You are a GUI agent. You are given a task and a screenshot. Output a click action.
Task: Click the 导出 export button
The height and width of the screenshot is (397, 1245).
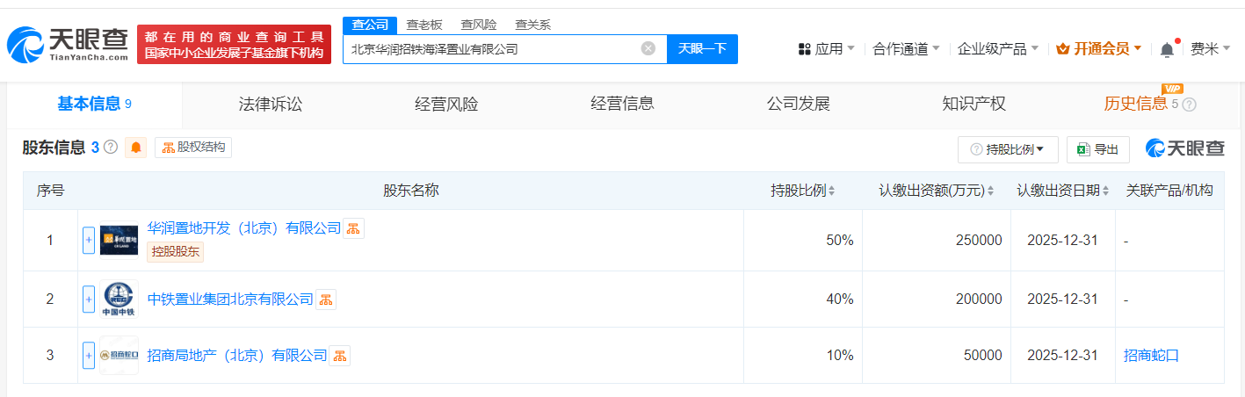pyautogui.click(x=1098, y=149)
